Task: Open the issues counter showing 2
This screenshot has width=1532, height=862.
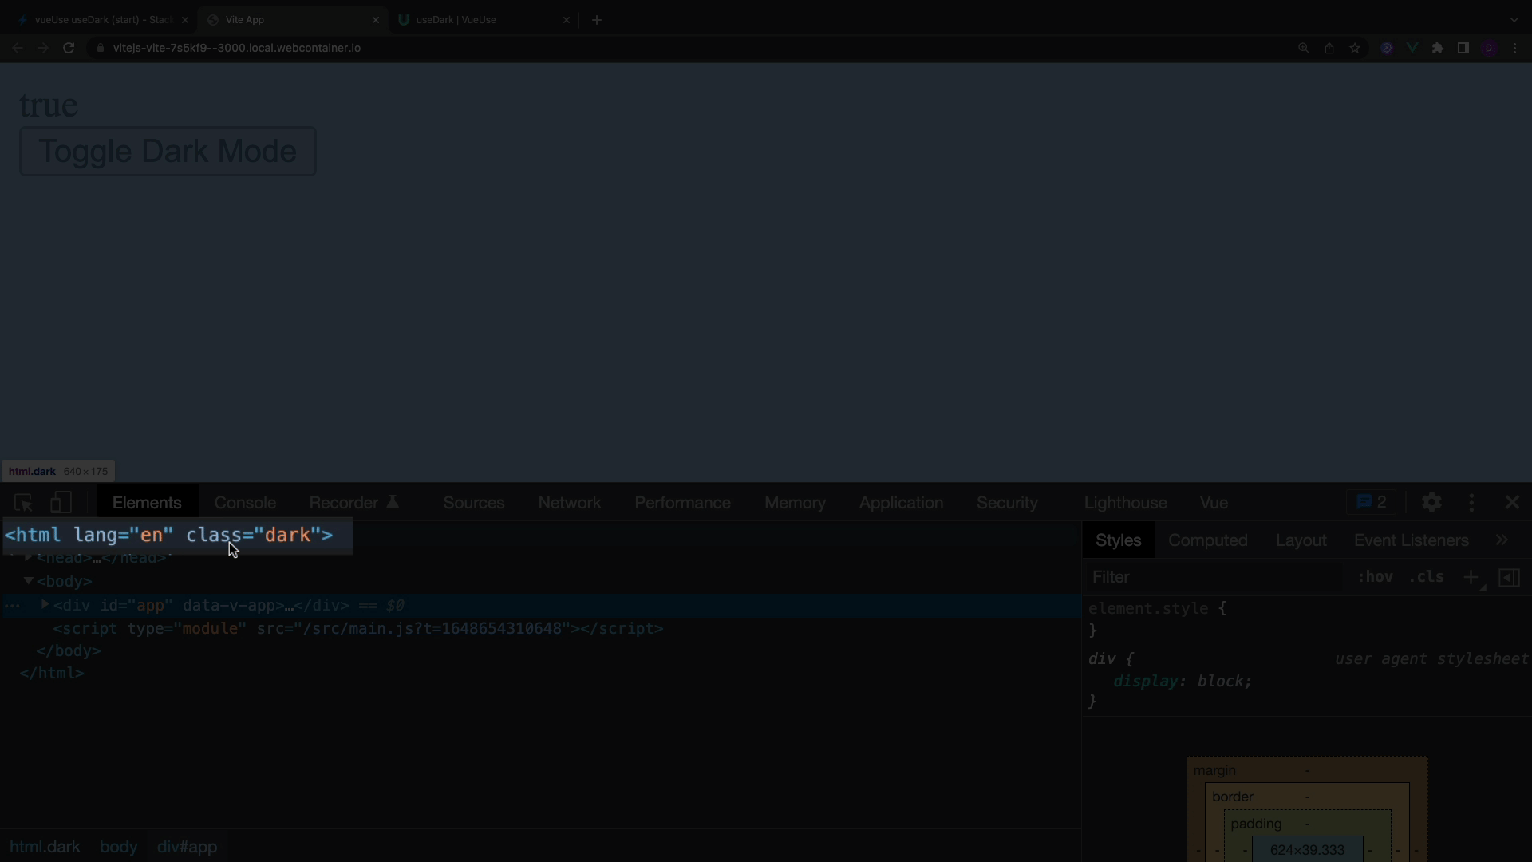Action: tap(1372, 502)
